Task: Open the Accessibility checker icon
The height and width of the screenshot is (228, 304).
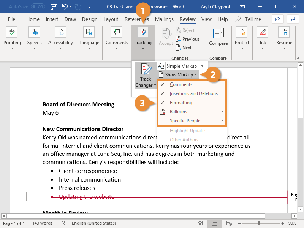Action: (60, 32)
